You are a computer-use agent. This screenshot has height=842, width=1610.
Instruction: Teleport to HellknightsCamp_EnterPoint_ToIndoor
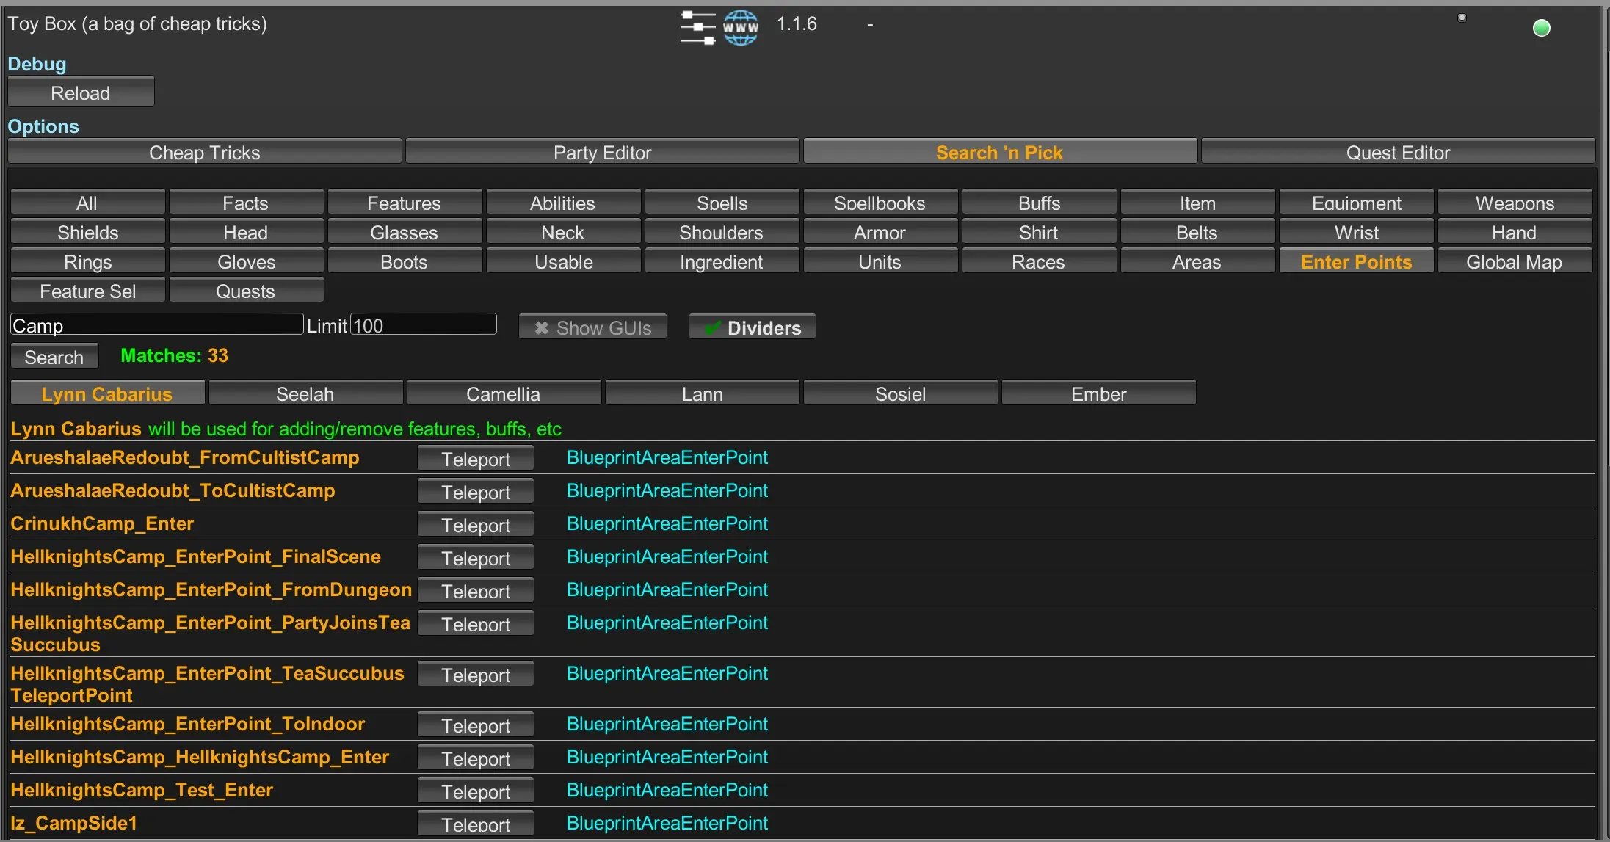[x=476, y=723]
